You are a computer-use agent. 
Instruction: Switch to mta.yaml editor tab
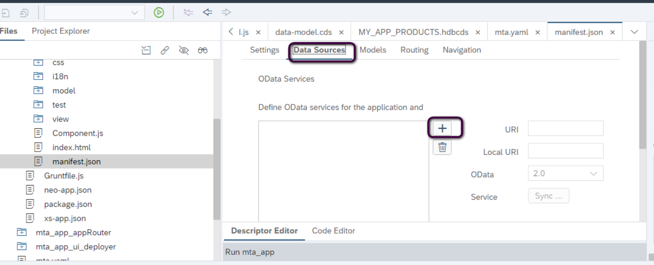pyautogui.click(x=511, y=32)
